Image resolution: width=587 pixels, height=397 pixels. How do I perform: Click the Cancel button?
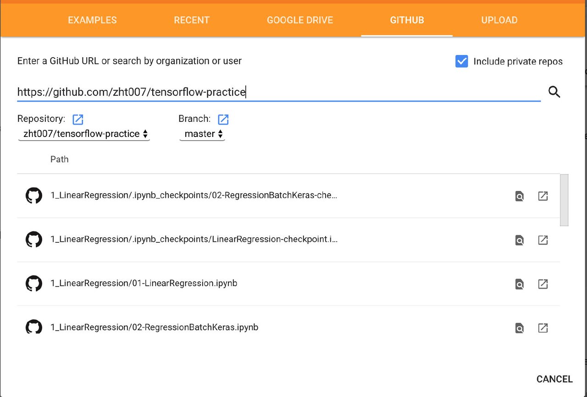(x=554, y=379)
